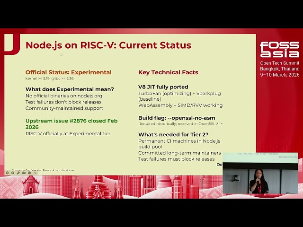The width and height of the screenshot is (303, 227).
Task: Click 'Upstream issue #2876 closed Feb 2026'
Action: (71, 124)
